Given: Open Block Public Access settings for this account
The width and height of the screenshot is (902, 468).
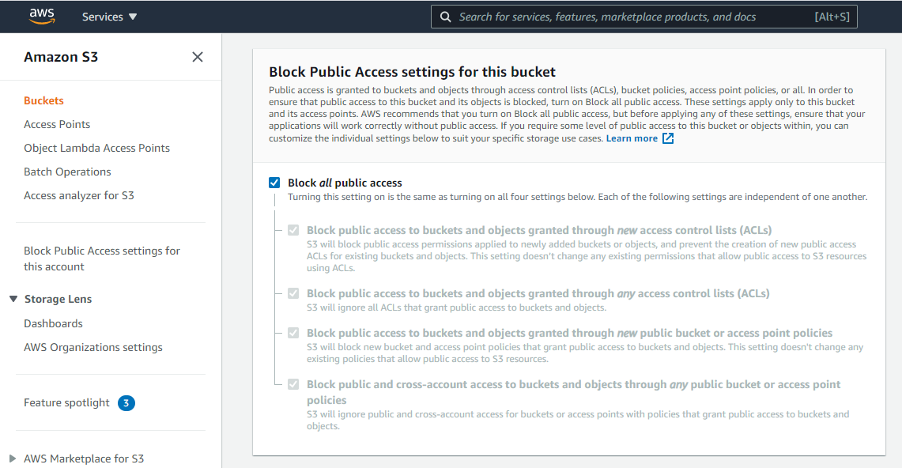Looking at the screenshot, I should [x=102, y=259].
